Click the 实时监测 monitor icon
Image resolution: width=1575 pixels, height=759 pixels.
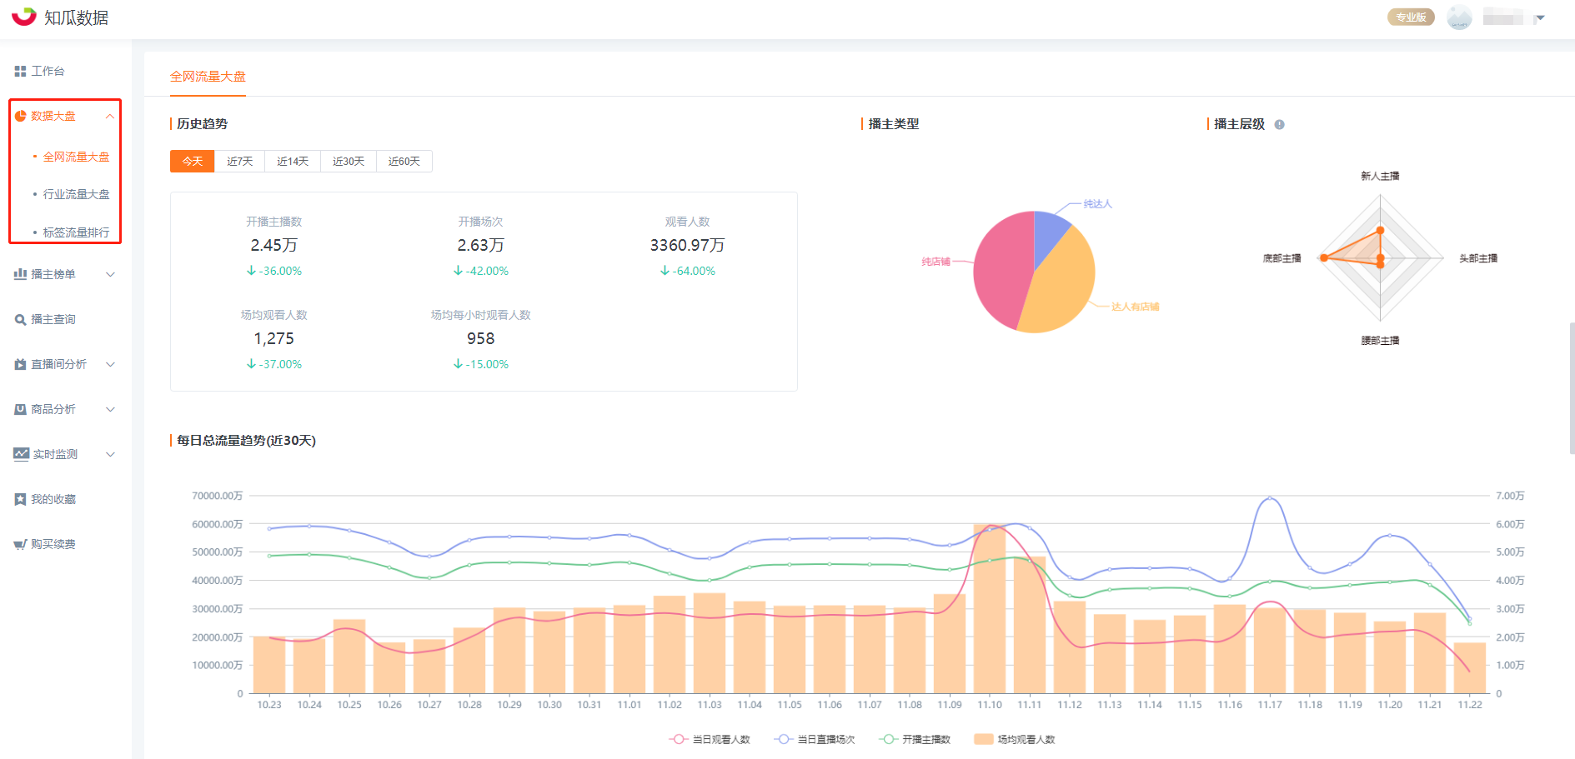pyautogui.click(x=21, y=454)
